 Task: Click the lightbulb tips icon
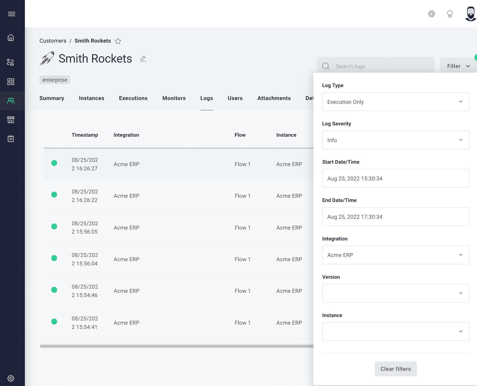tap(450, 14)
